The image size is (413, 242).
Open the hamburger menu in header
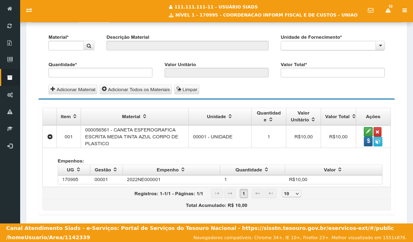405,10
